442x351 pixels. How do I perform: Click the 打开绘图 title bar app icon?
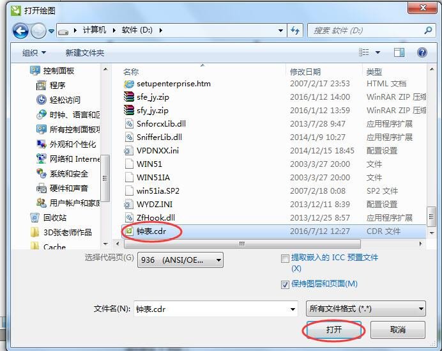point(16,11)
